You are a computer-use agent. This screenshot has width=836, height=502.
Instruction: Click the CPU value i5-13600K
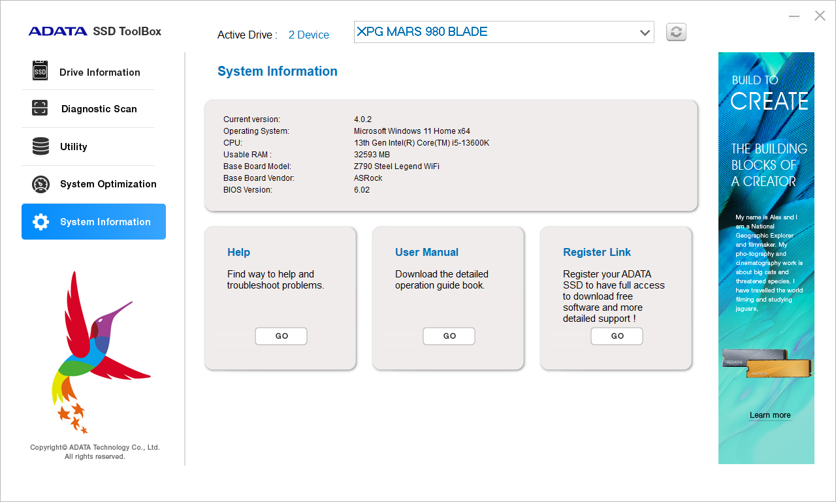(x=422, y=143)
